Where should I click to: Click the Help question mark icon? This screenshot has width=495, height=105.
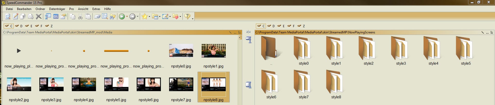coord(187,16)
